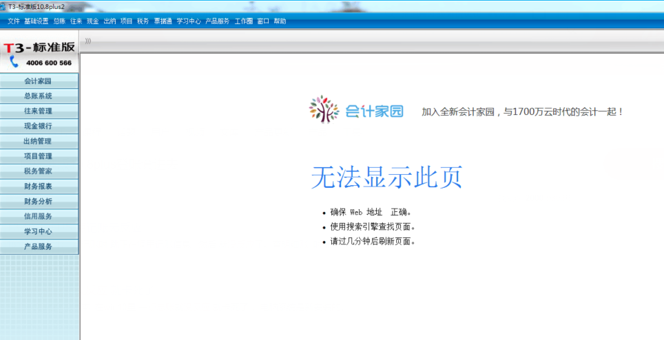This screenshot has width=664, height=340.
Task: Open the 往来 menu
Action: tap(76, 21)
